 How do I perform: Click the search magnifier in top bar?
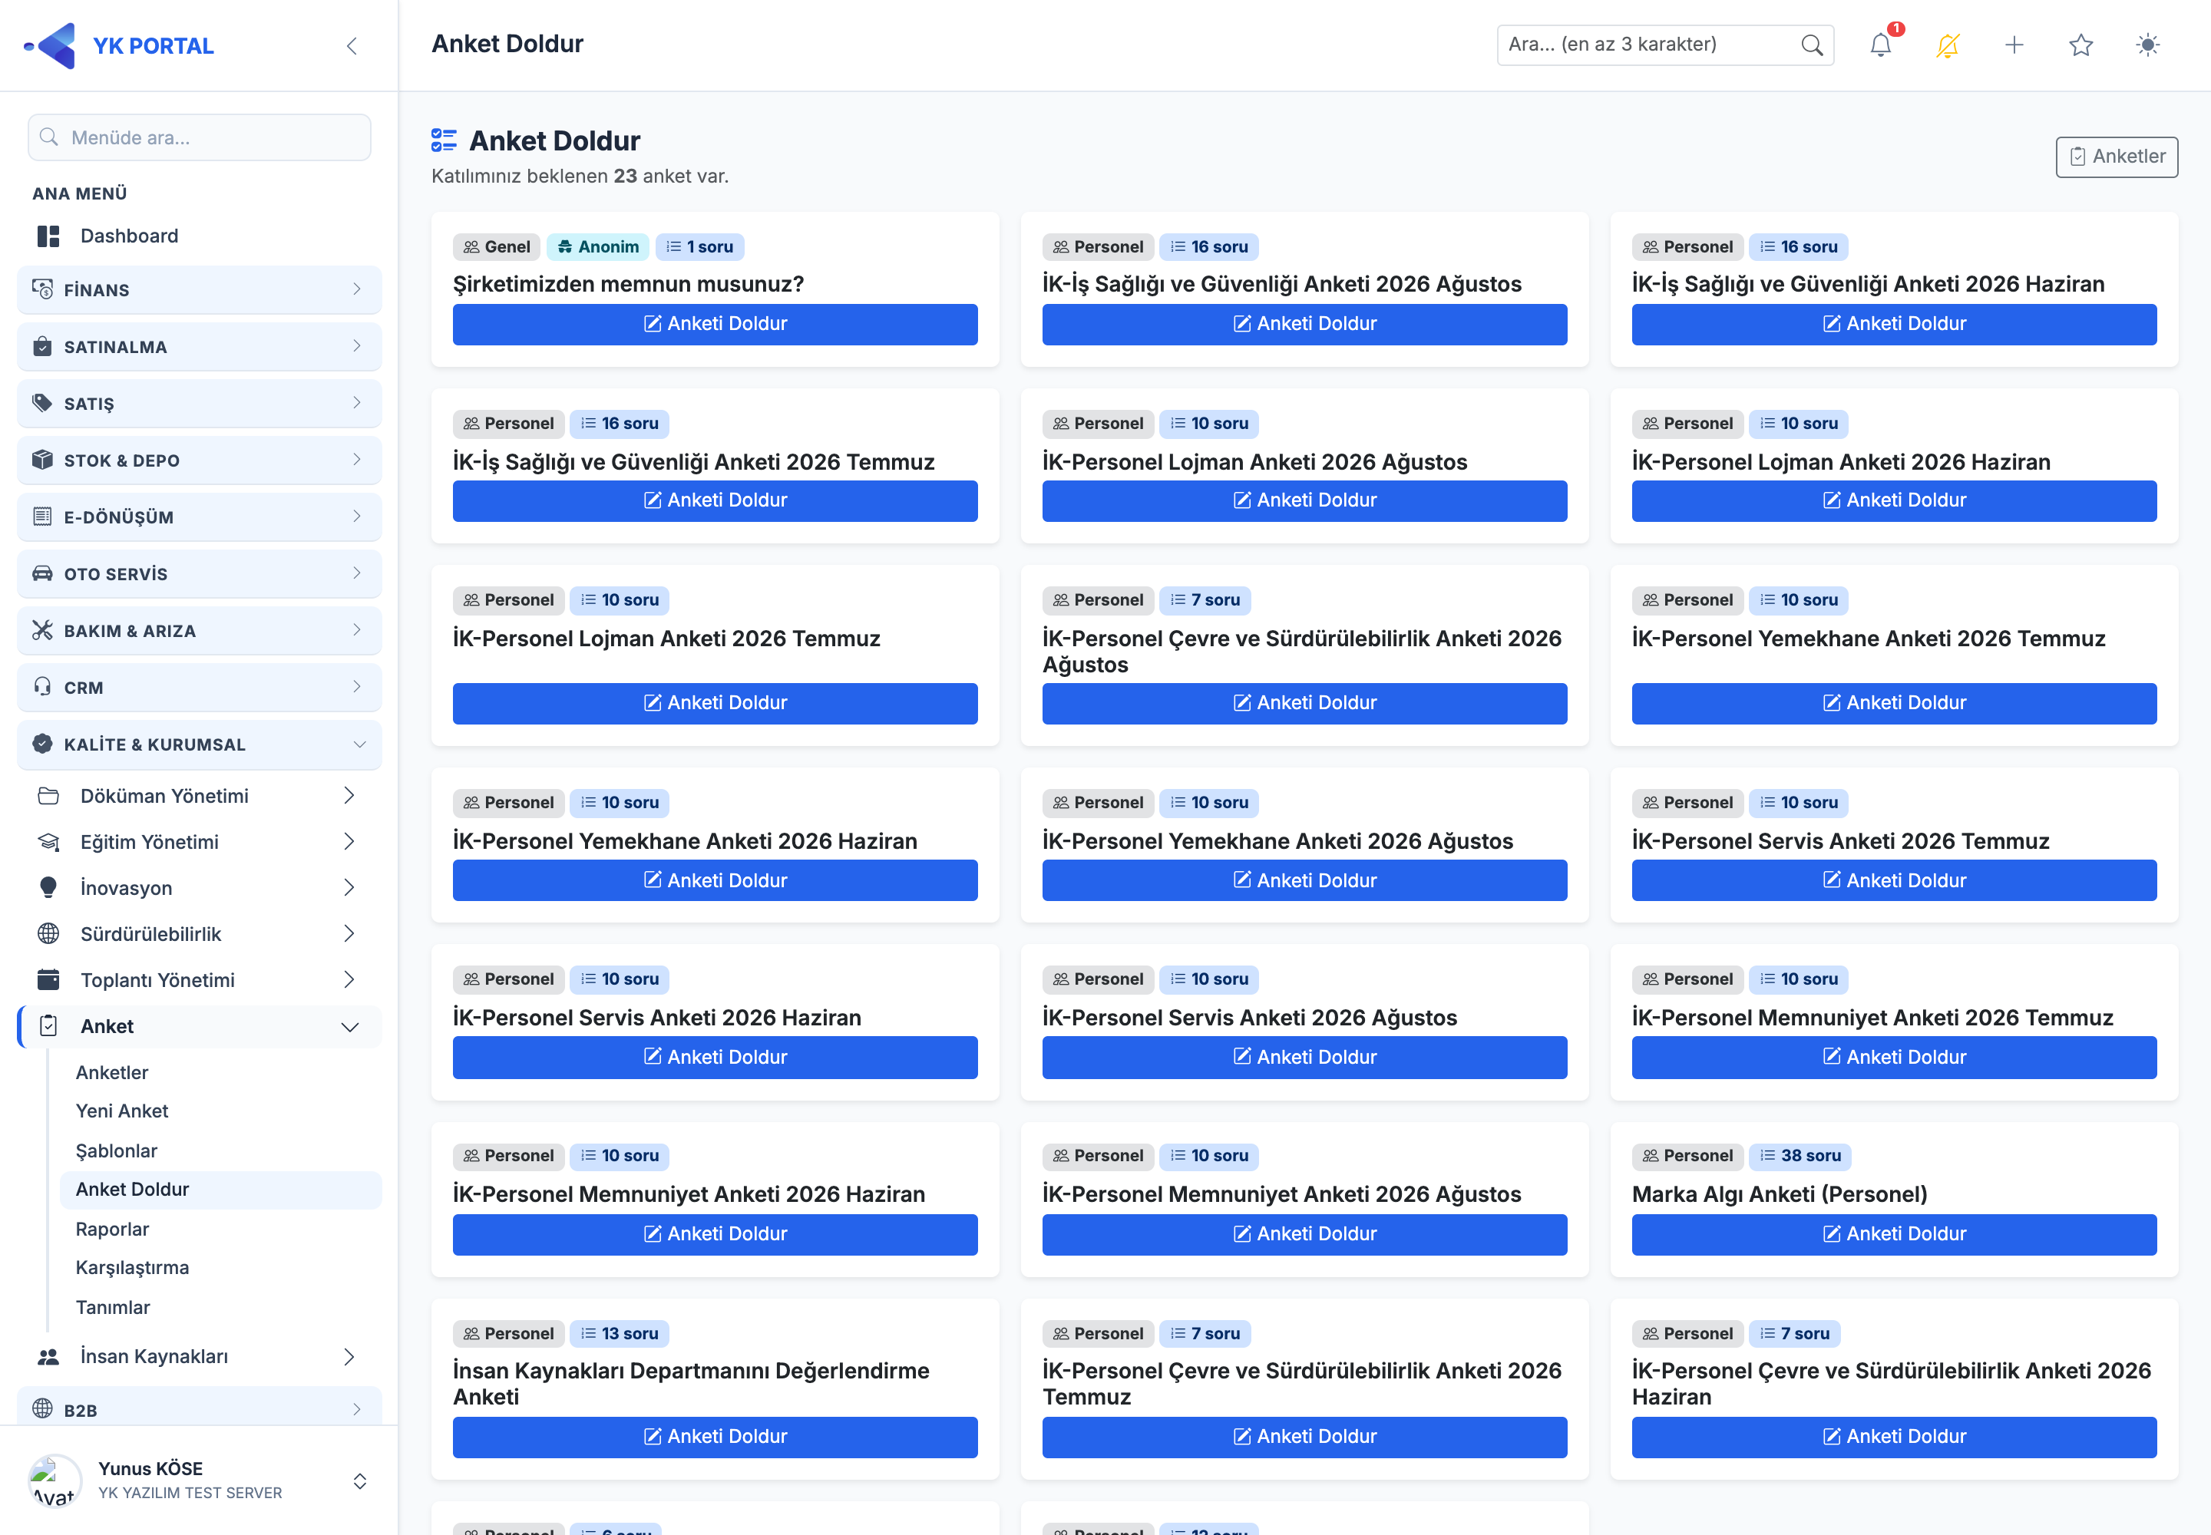point(1811,45)
